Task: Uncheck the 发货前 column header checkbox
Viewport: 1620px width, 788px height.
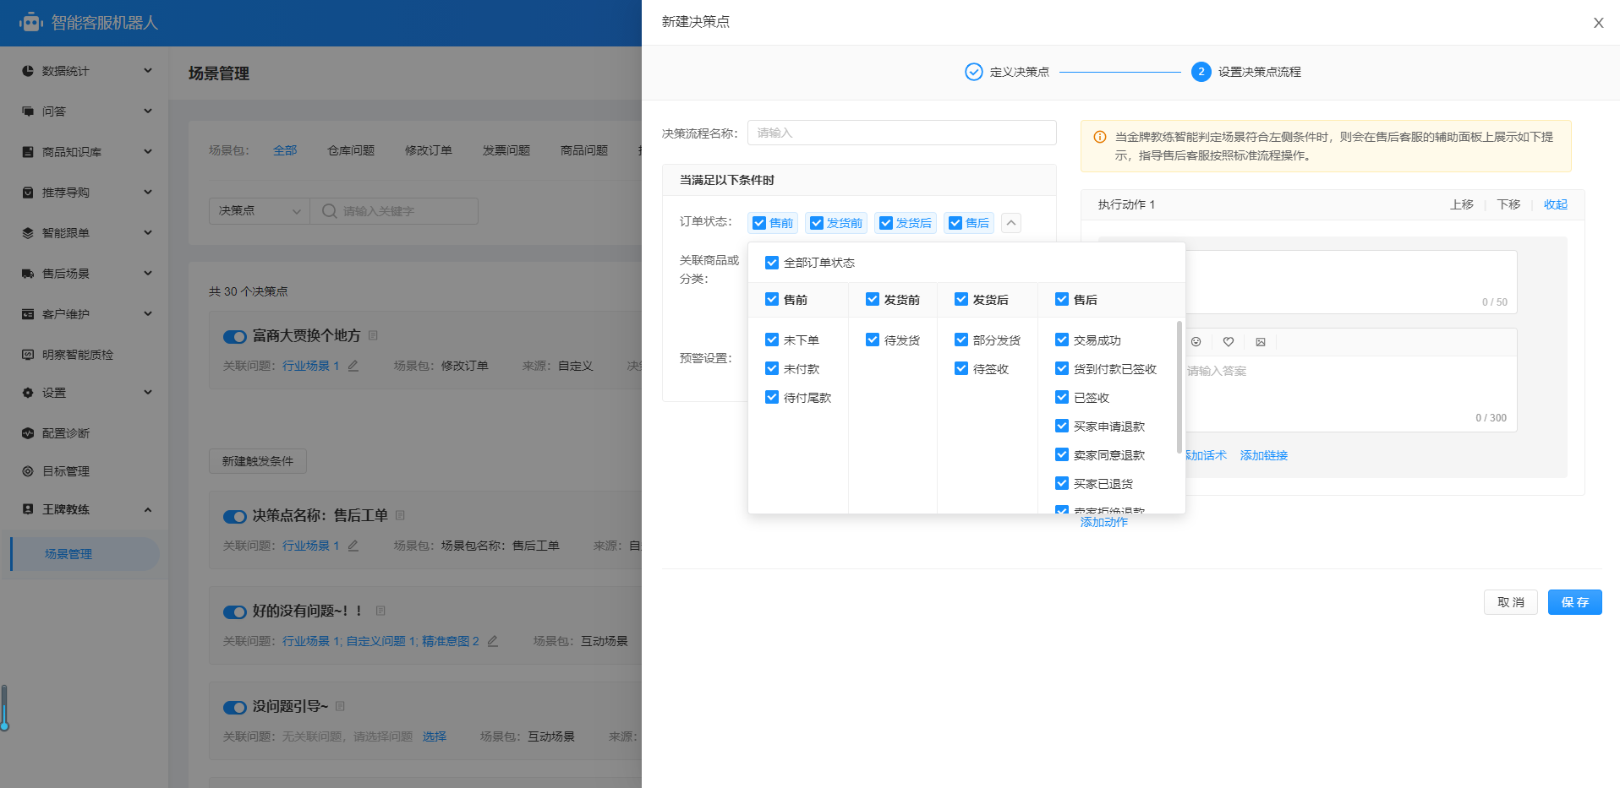Action: click(x=873, y=299)
